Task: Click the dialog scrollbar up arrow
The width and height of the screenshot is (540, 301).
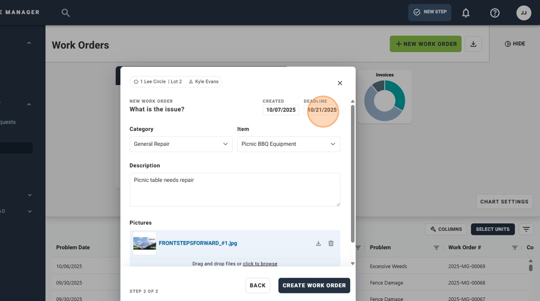Action: click(352, 101)
